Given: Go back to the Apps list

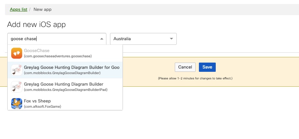Looking at the screenshot, I should coord(19,10).
